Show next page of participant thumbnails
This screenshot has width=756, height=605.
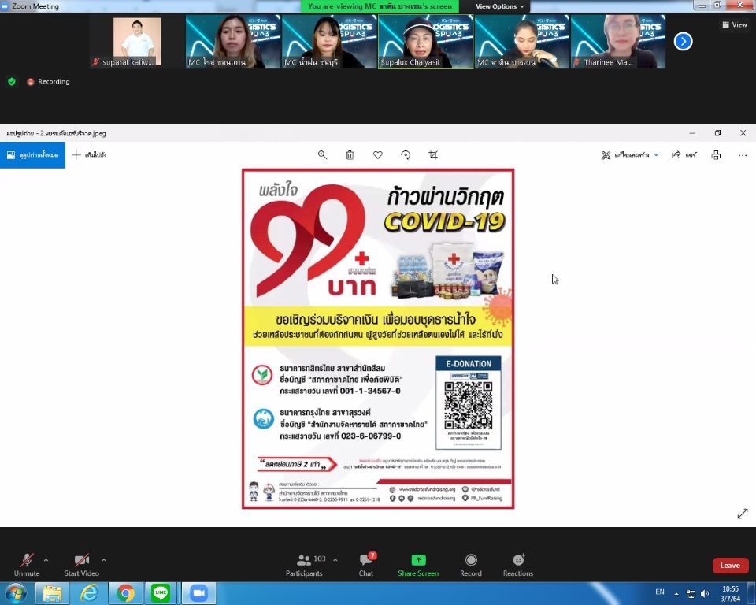(683, 41)
